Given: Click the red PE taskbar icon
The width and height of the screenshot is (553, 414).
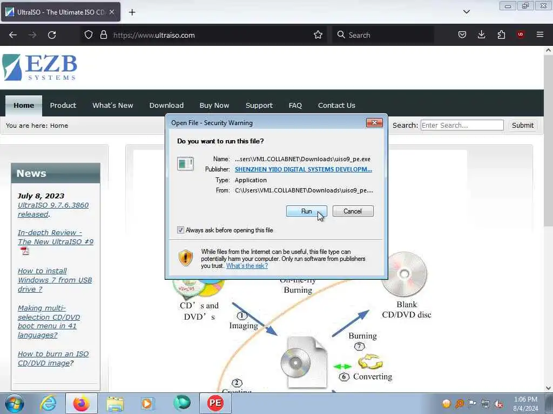Looking at the screenshot, I should point(215,403).
